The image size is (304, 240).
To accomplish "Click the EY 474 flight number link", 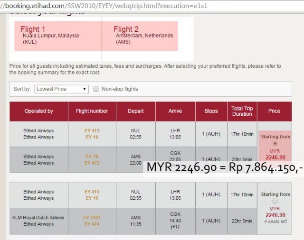I will click(x=92, y=224).
